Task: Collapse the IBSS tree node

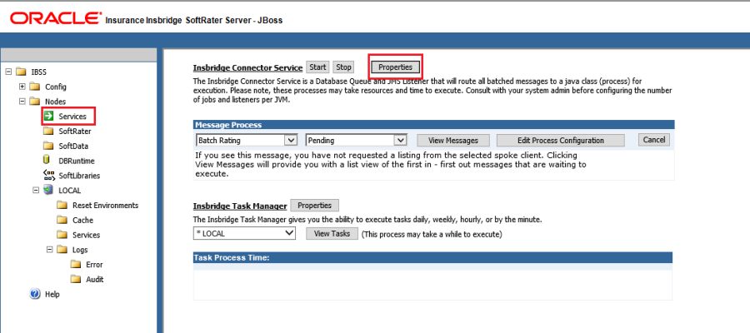Action: 8,72
